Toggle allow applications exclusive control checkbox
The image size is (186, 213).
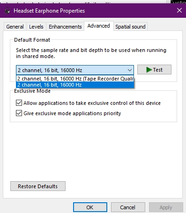point(19,103)
